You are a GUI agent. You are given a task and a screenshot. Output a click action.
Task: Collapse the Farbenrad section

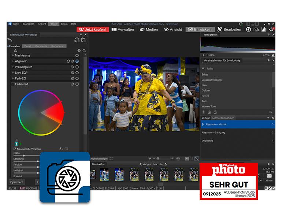tap(13, 84)
